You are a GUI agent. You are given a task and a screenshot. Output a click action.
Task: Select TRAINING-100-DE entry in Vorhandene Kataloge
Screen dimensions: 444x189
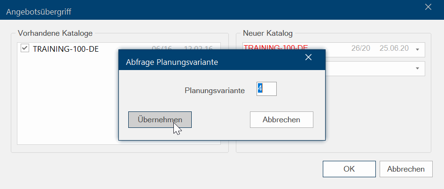point(65,48)
